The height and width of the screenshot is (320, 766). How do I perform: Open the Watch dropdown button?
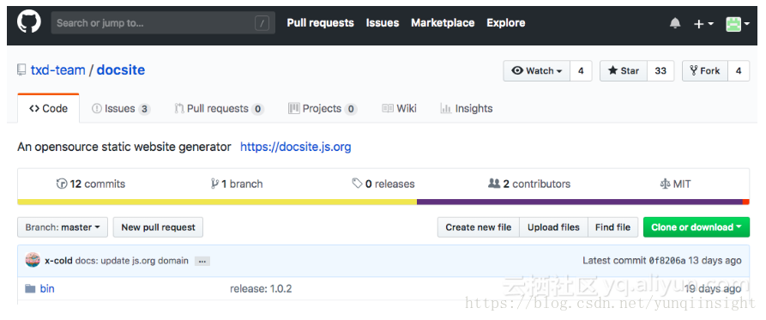(537, 71)
